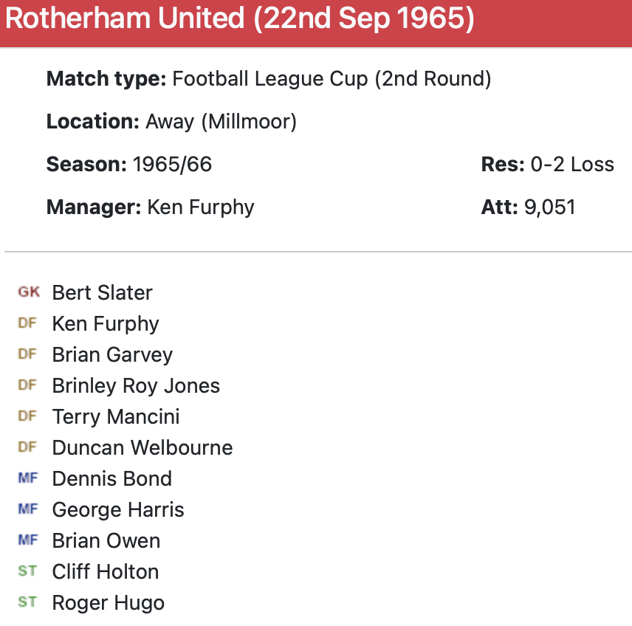This screenshot has width=632, height=626.
Task: Click the DF icon beside Ken Furphy
Action: (x=27, y=323)
